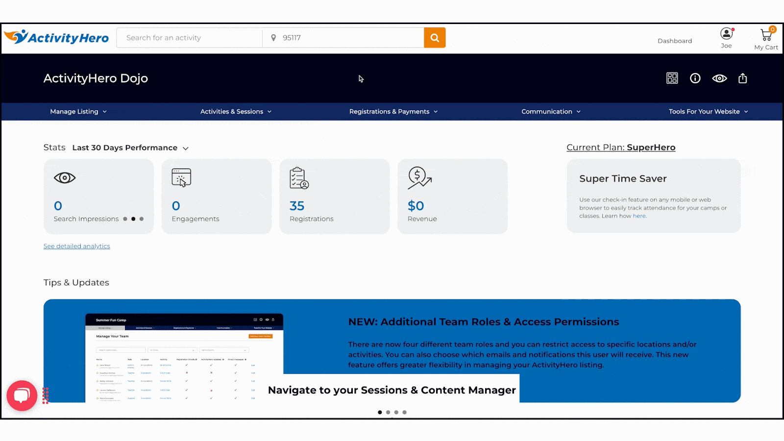Select first carousel dot under Tips banner
Screen dimensions: 784x441
pos(380,412)
